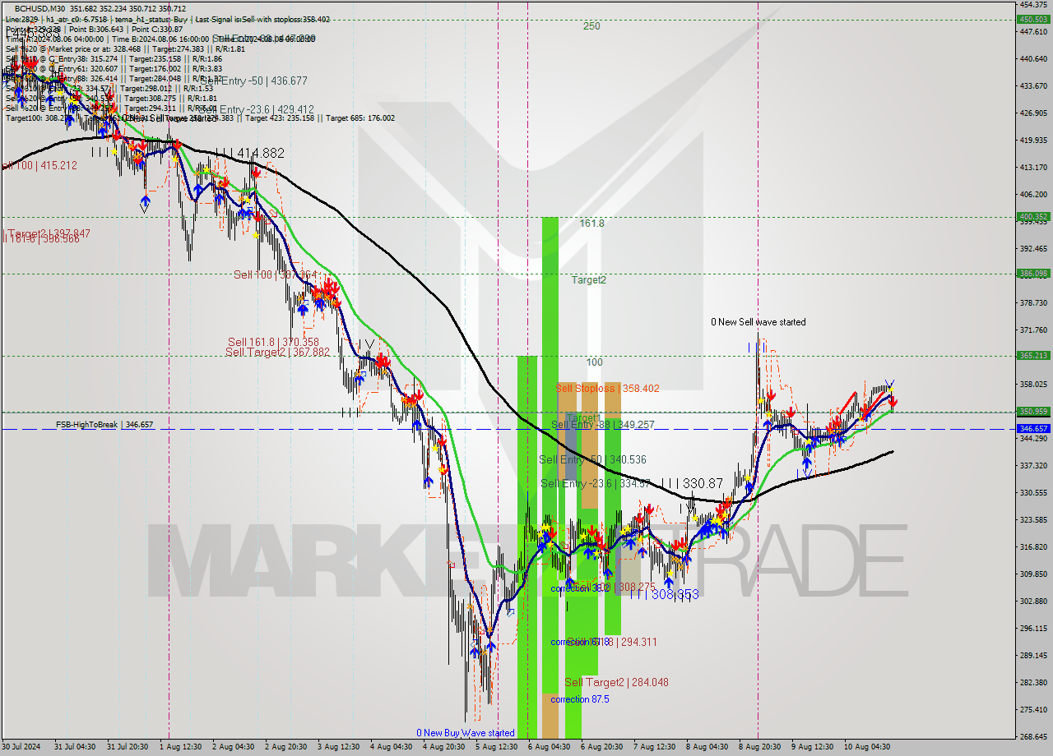Click the BCHUSD,M30 chart title text
This screenshot has height=756, width=1053.
pos(38,8)
